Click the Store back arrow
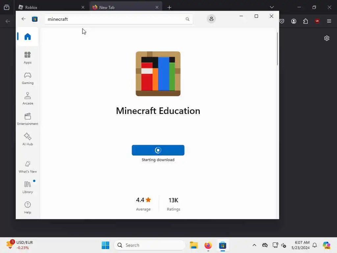Image resolution: width=337 pixels, height=253 pixels. (x=24, y=19)
